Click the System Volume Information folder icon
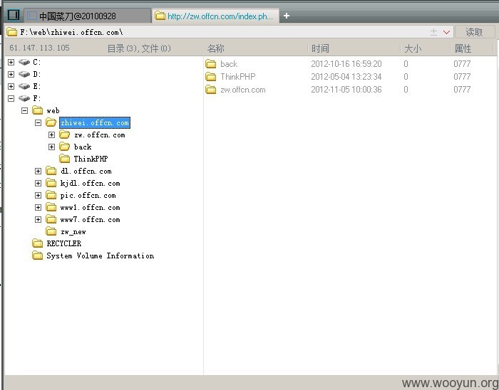 [x=38, y=255]
